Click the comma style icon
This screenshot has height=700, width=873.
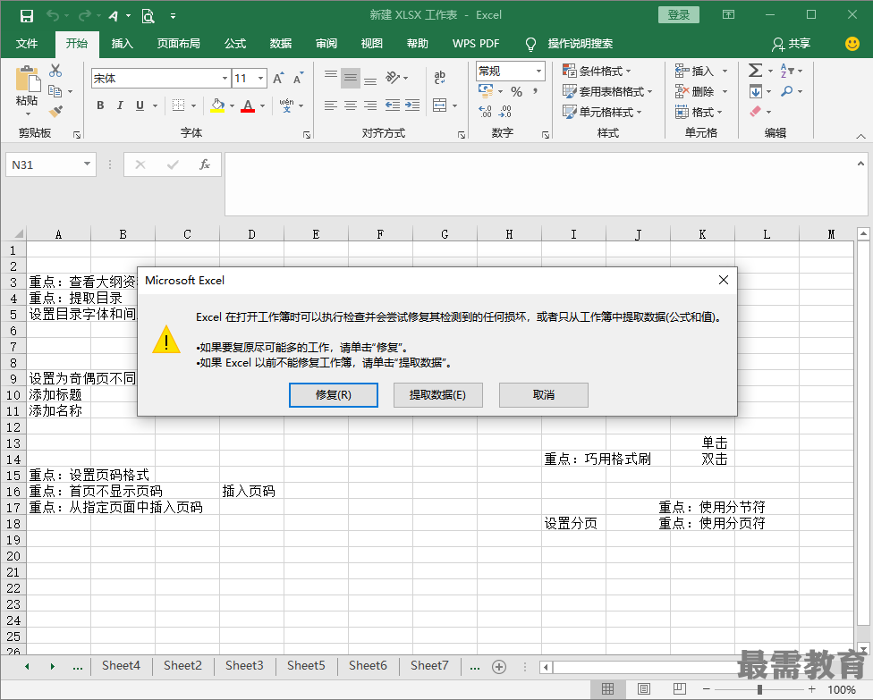pos(535,91)
